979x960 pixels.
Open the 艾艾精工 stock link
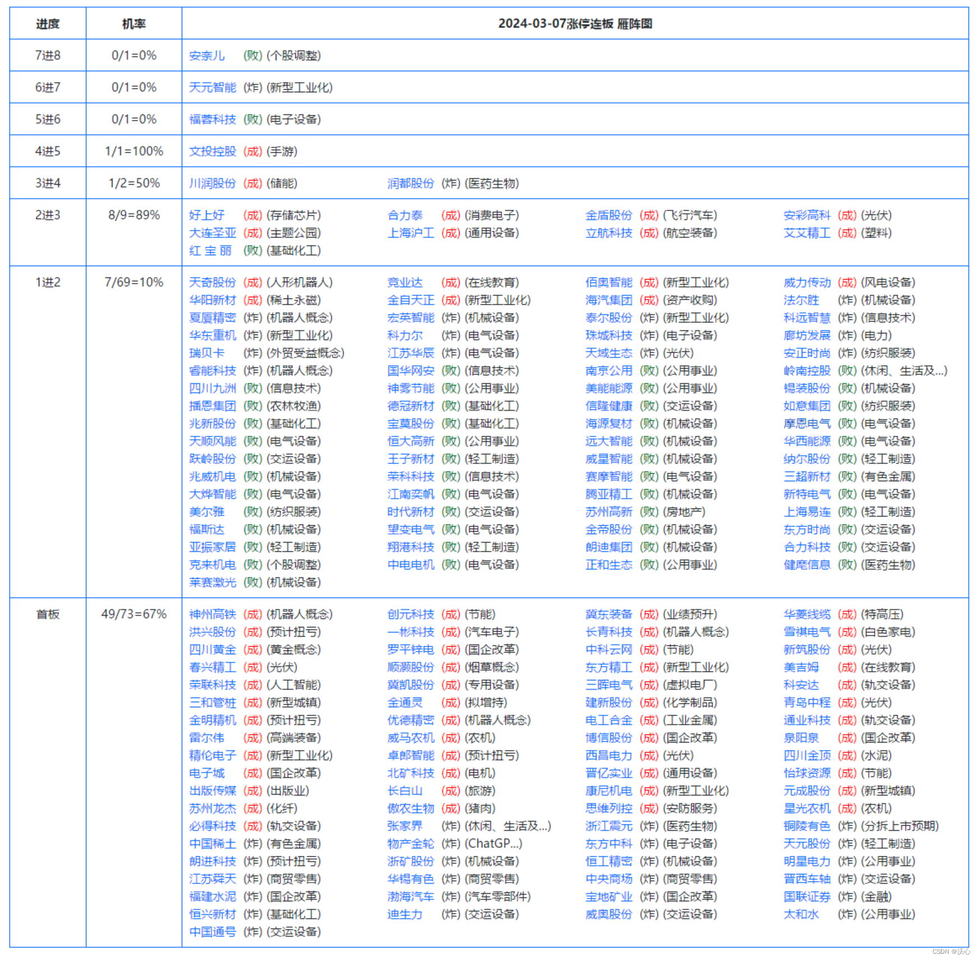coord(807,233)
